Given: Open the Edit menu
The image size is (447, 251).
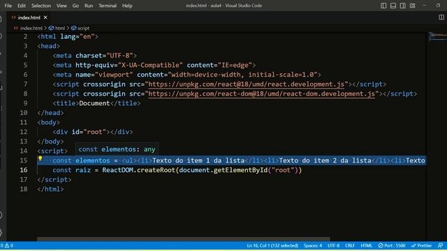Looking at the screenshot, I should 22,6.
